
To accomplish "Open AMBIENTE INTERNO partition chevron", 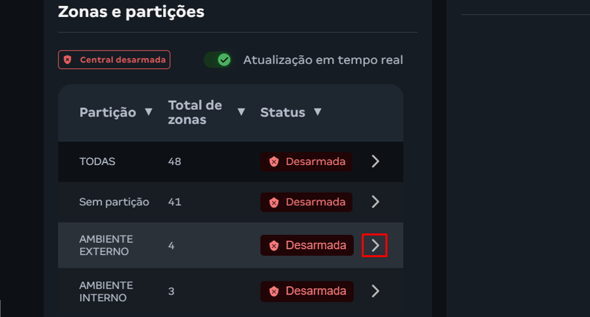I will 375,291.
